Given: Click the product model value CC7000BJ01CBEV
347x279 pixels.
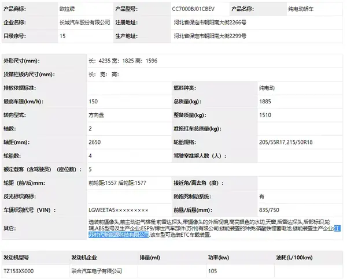Looking at the screenshot, I should [193, 9].
